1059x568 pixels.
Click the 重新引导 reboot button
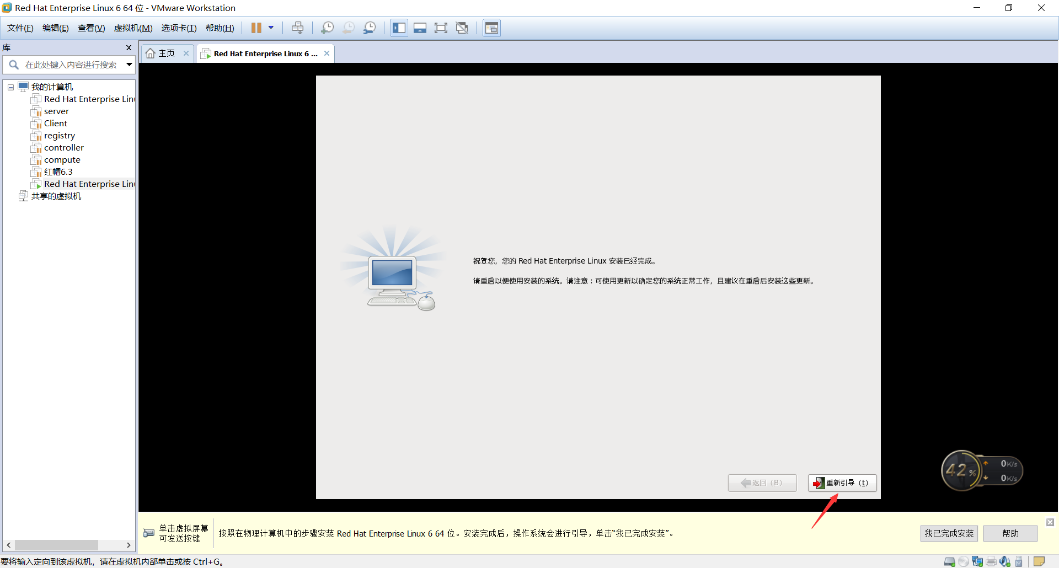[x=842, y=483]
